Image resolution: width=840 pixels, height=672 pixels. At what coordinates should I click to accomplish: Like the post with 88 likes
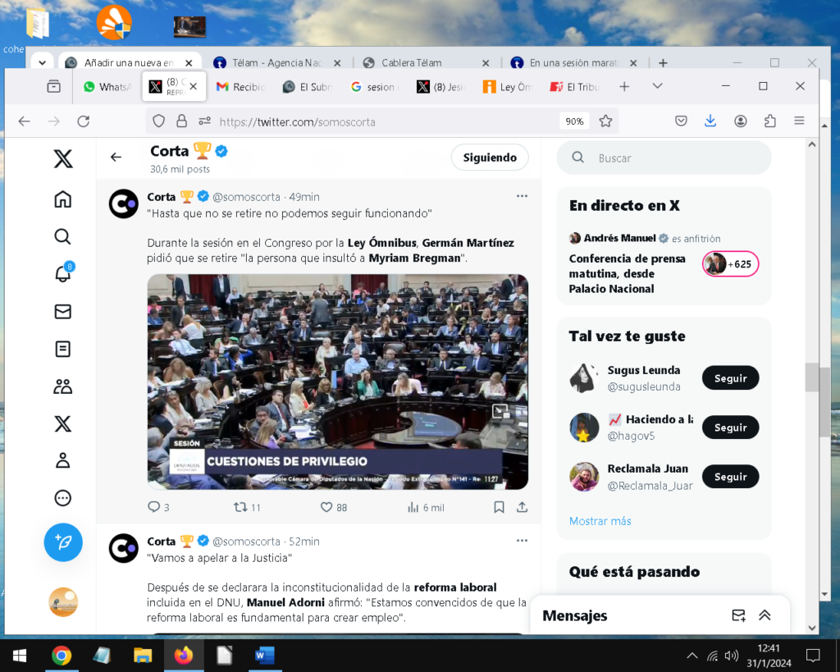[x=334, y=507]
